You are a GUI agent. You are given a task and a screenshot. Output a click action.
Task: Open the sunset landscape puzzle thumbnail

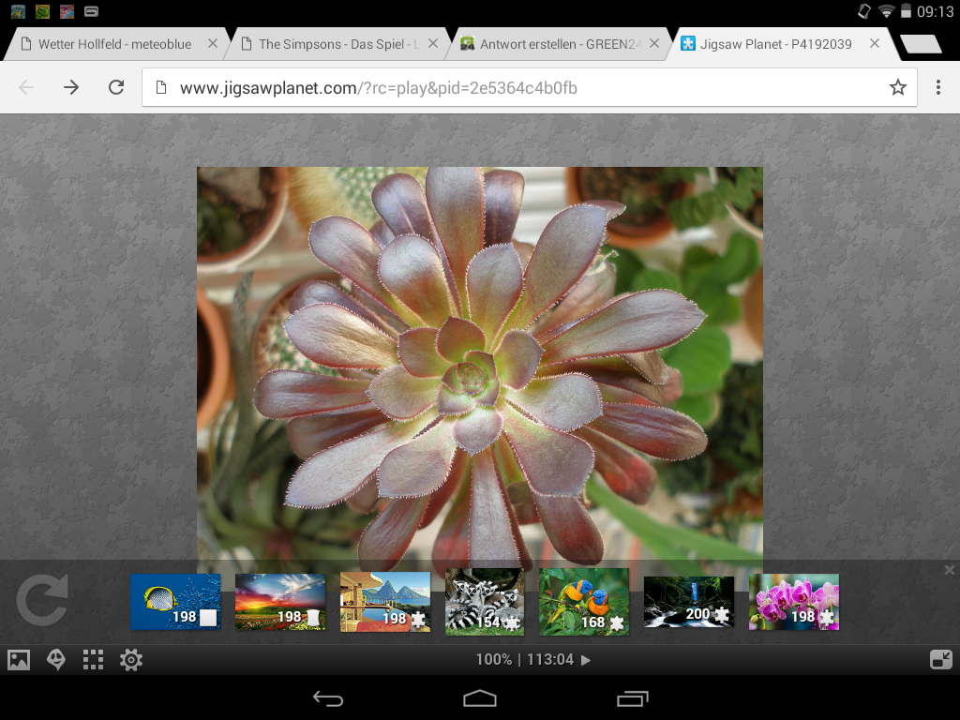pos(280,602)
